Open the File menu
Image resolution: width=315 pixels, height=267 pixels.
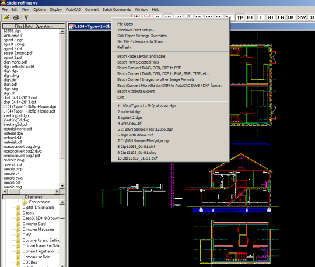5,10
